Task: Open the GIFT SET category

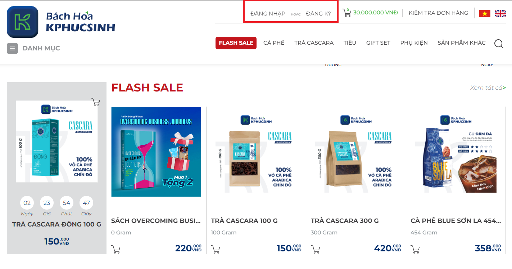Action: [378, 43]
